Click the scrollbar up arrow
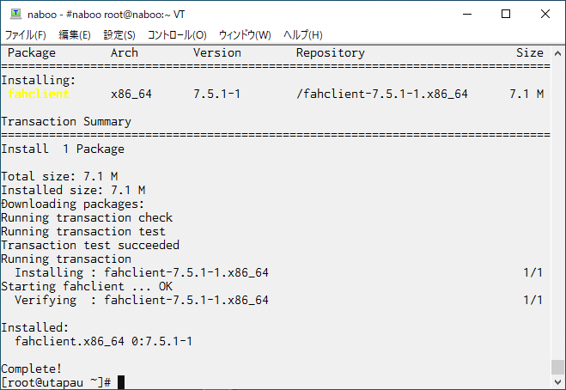The image size is (566, 390). click(557, 53)
